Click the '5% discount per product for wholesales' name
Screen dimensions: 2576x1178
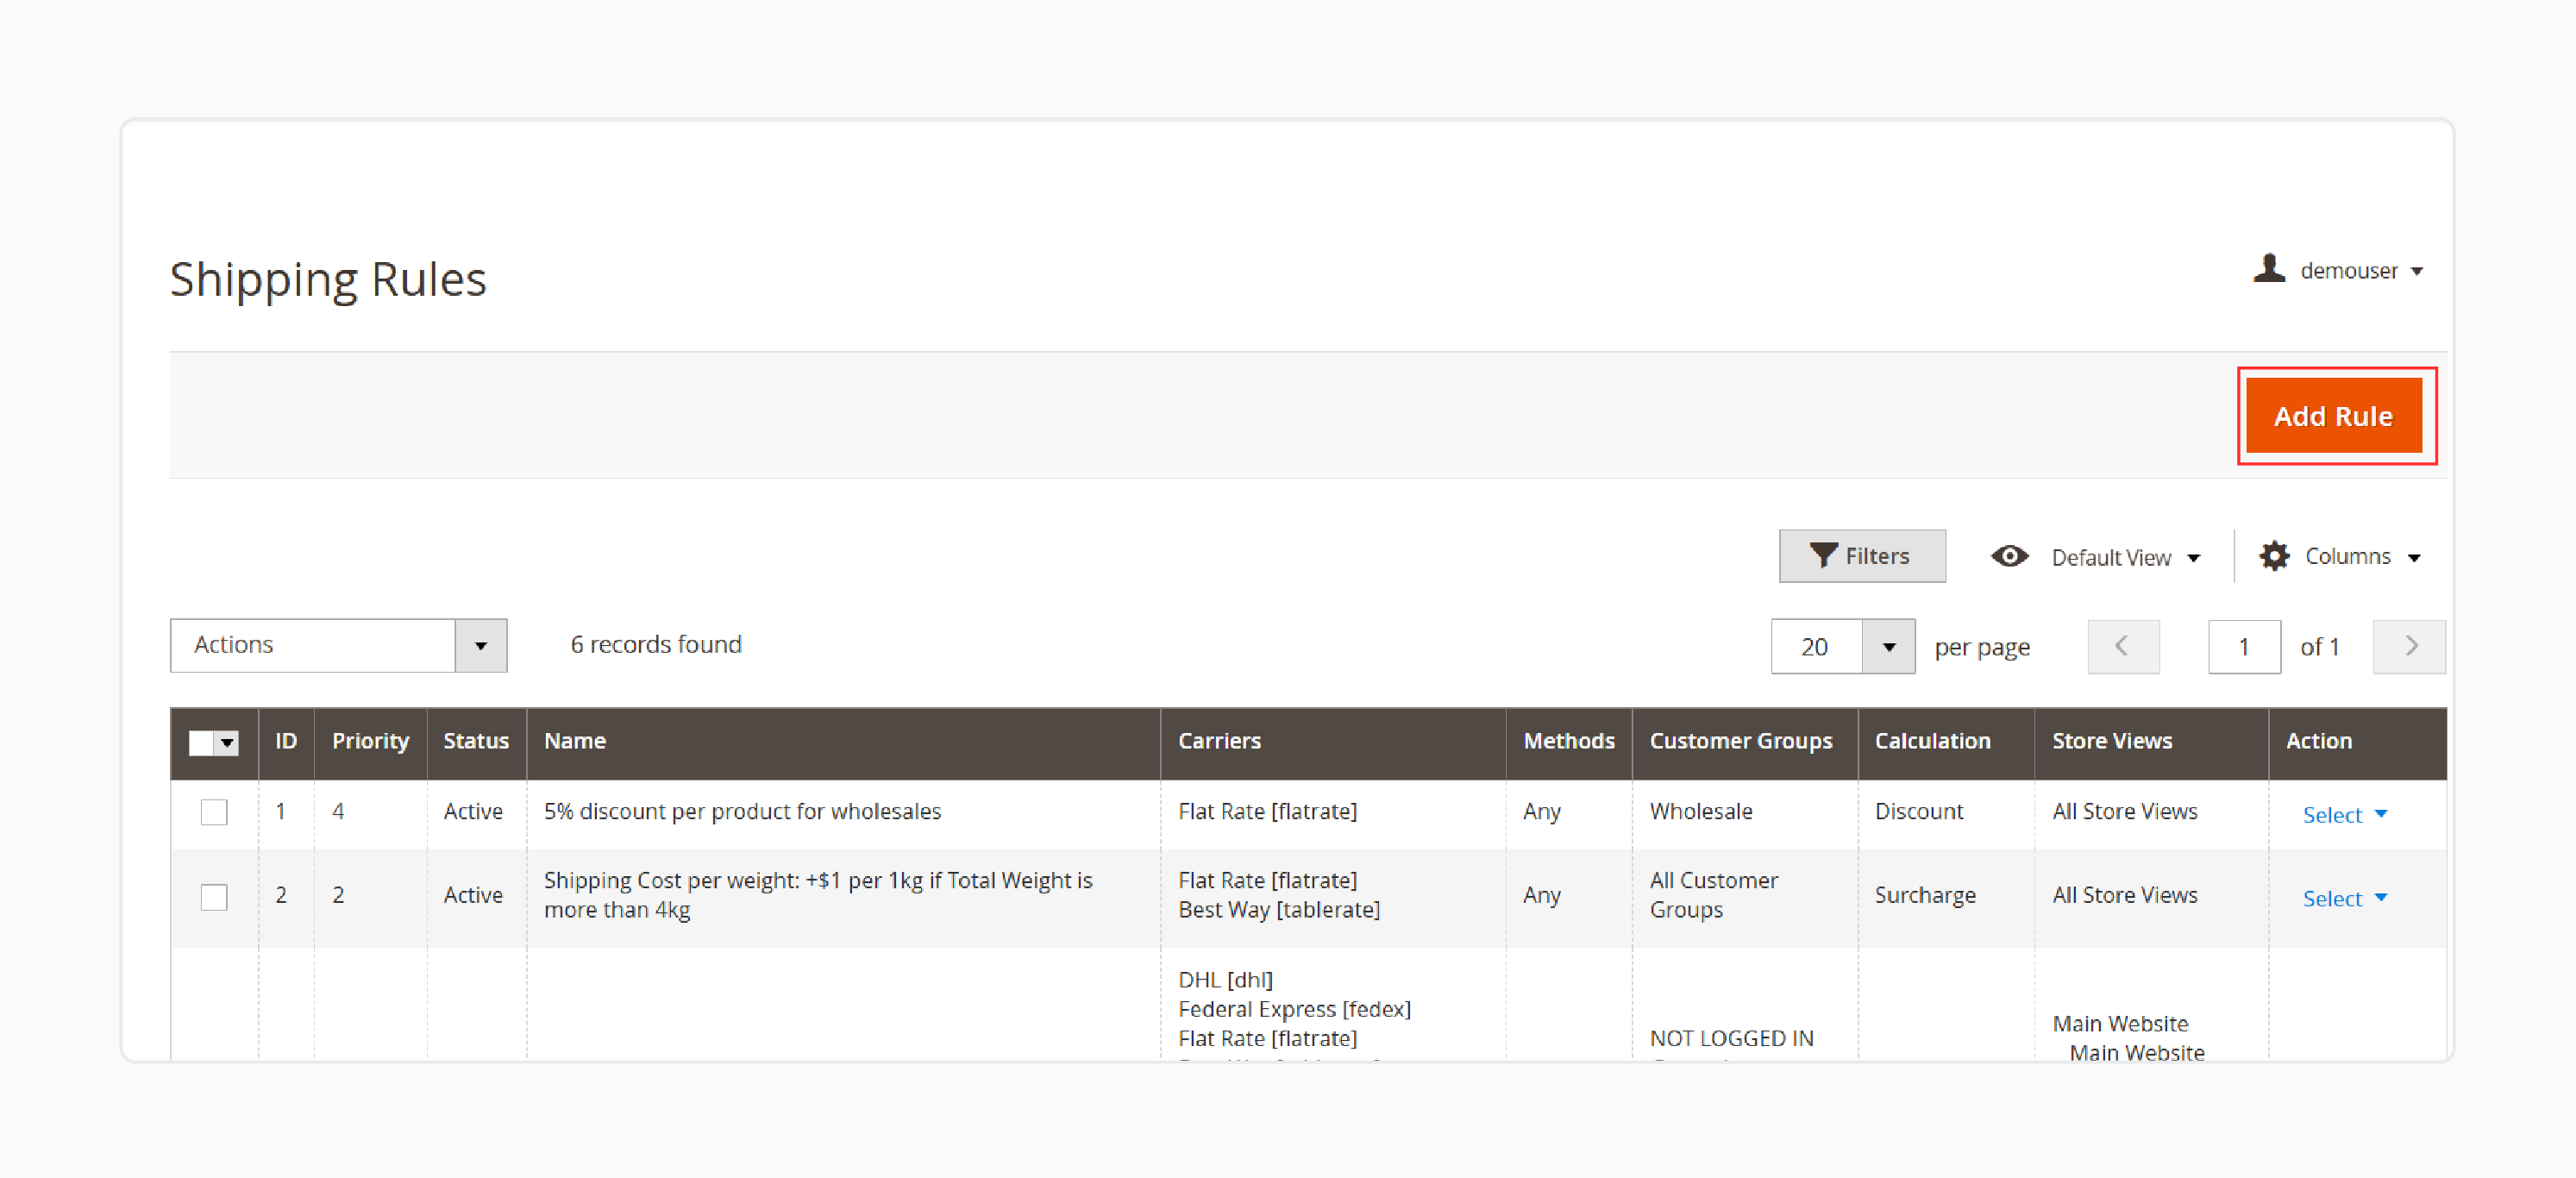(742, 811)
